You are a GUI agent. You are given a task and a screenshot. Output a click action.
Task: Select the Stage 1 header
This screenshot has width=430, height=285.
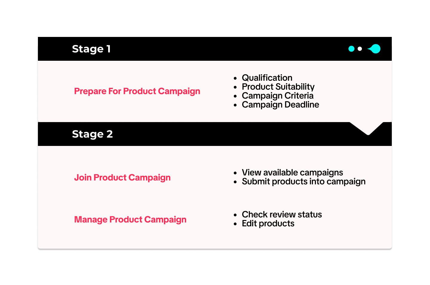[91, 49]
